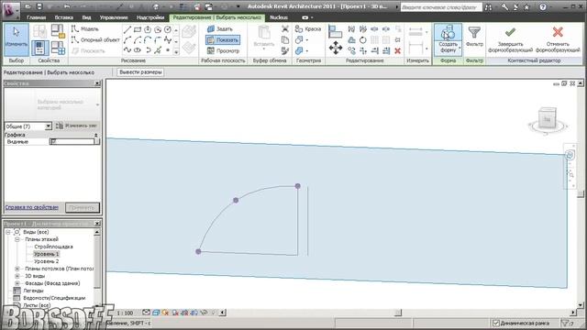587x330 pixels.
Task: Open the Просмотр work plane viewer
Action: (x=223, y=50)
